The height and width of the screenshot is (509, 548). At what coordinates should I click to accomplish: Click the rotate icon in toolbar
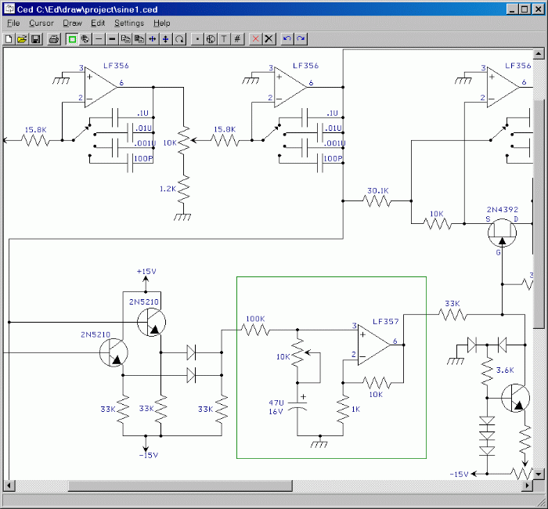pos(179,38)
